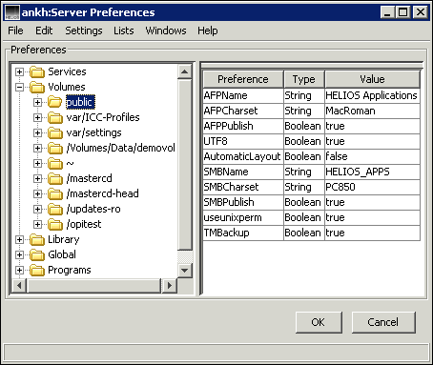Click tree scrollbar down arrow
This screenshot has height=365, width=433.
[184, 271]
